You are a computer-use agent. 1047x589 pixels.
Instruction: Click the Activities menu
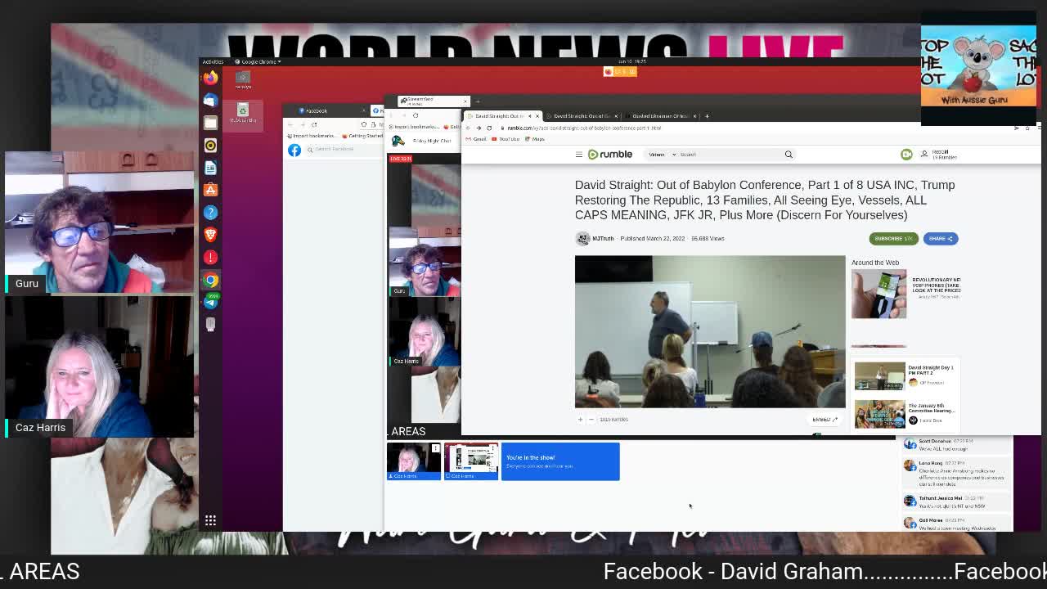pyautogui.click(x=213, y=61)
